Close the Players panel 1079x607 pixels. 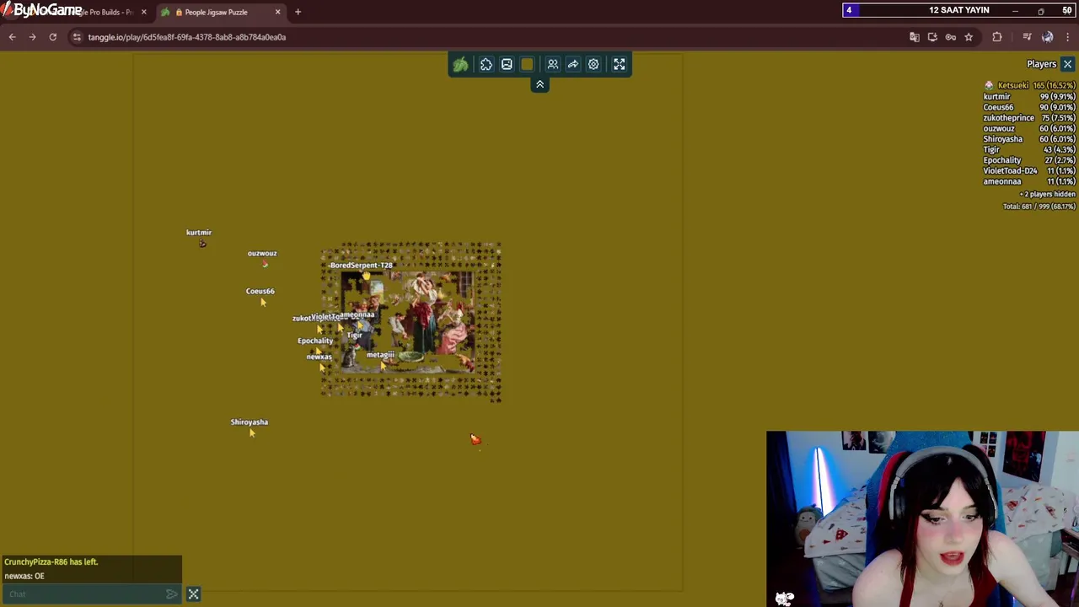click(x=1067, y=64)
